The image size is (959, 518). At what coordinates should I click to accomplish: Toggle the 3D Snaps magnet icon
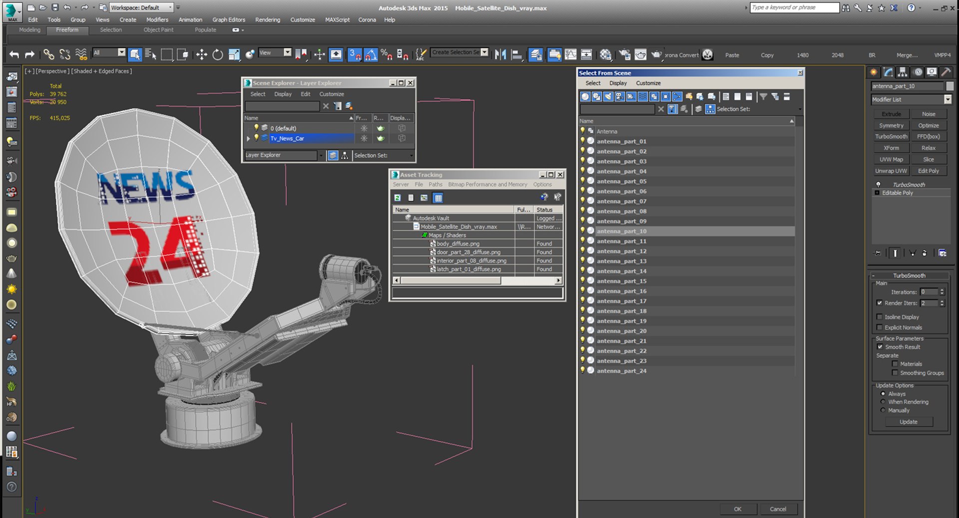[x=355, y=54]
